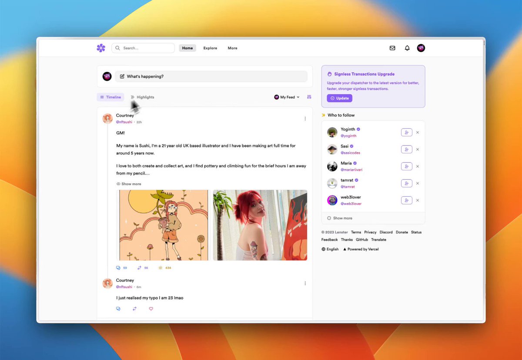Click the What's happening? compose box
Screen dimensions: 522x360
pos(211,77)
